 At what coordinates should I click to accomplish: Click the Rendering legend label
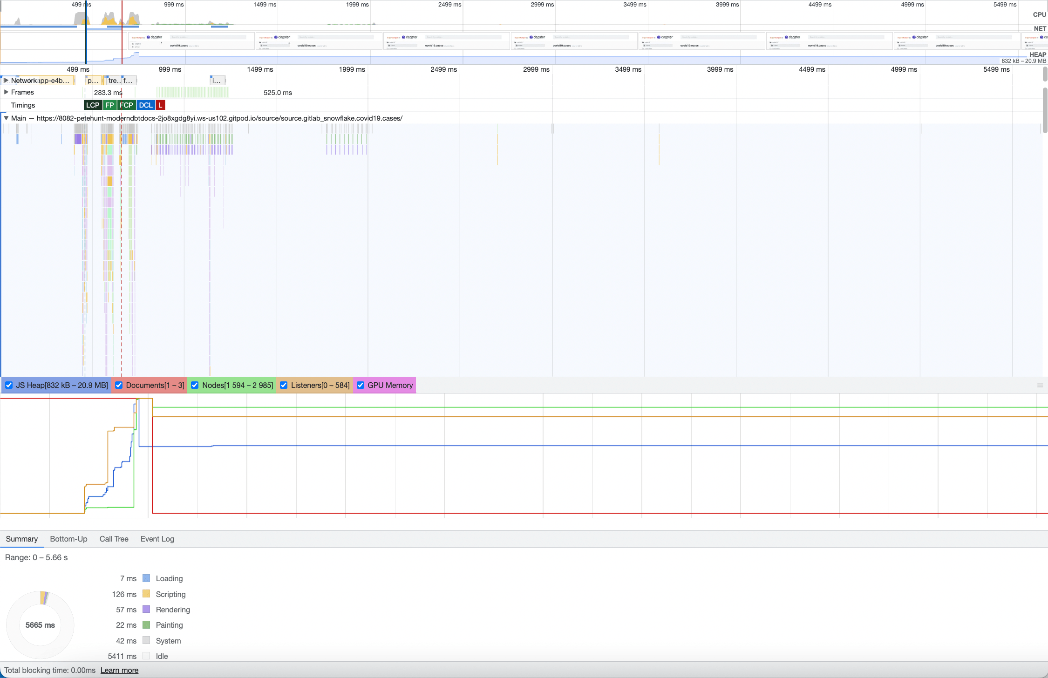pyautogui.click(x=173, y=610)
